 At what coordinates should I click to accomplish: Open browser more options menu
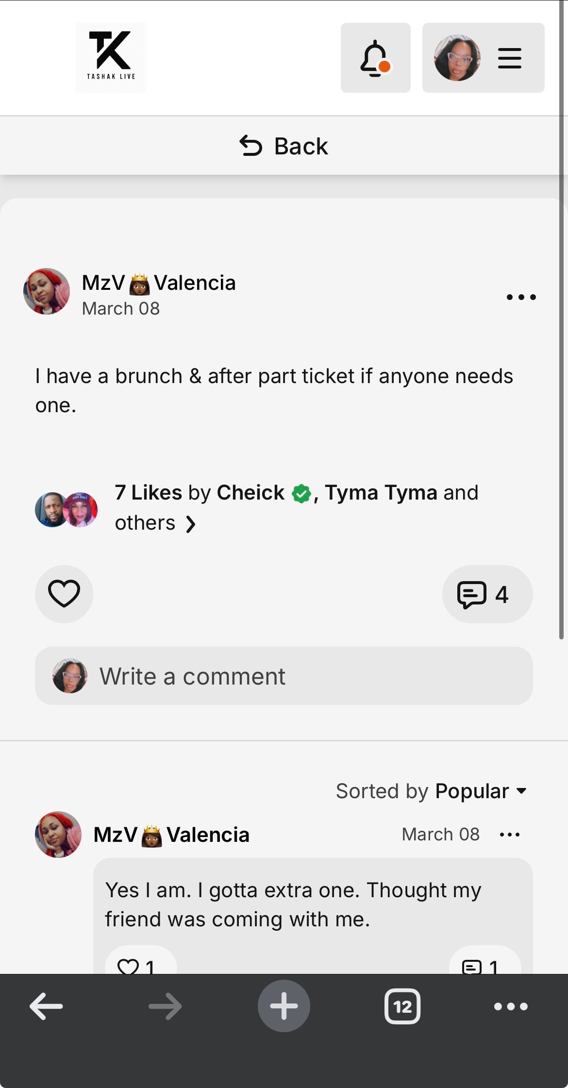click(x=511, y=1006)
